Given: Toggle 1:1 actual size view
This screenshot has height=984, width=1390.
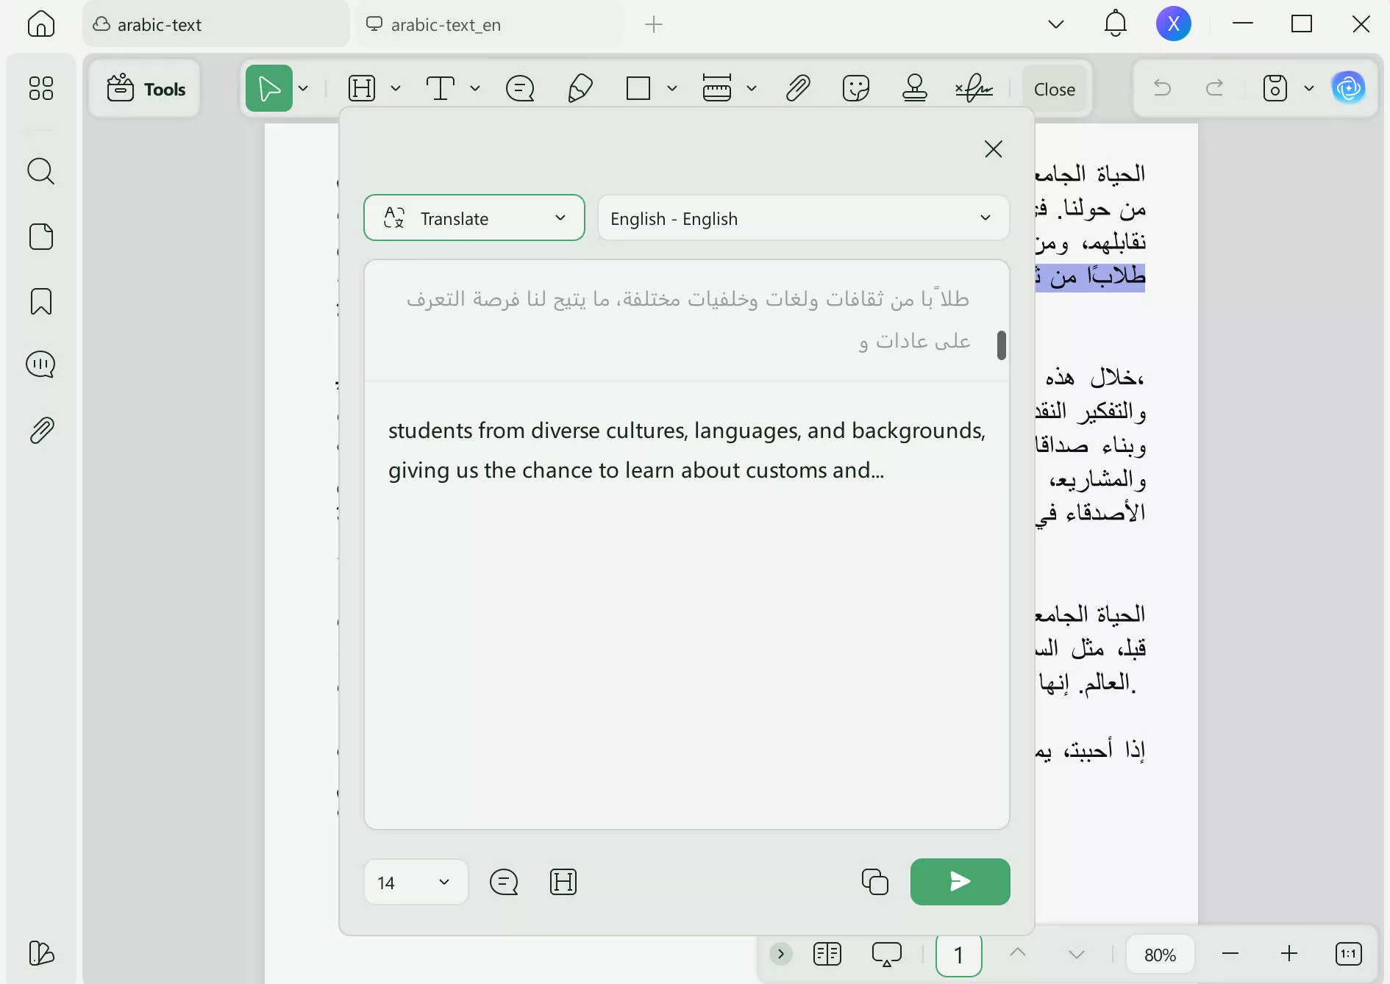Looking at the screenshot, I should (x=1348, y=954).
